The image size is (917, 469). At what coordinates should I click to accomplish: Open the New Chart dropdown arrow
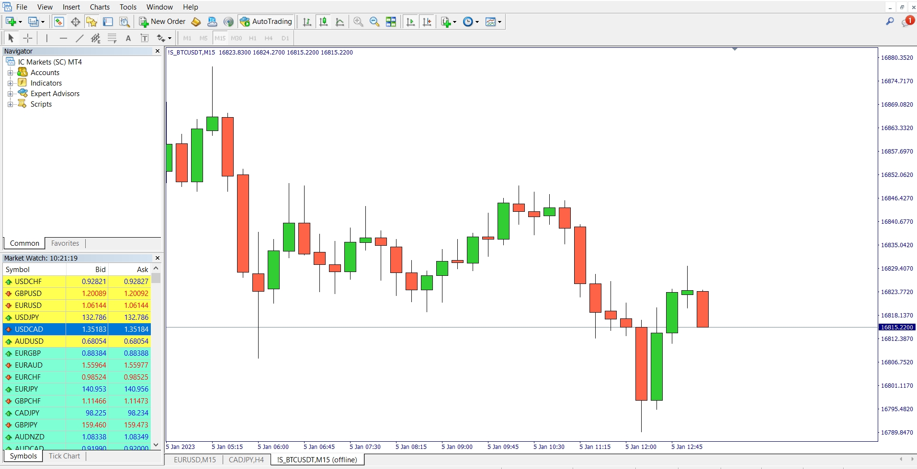pyautogui.click(x=20, y=22)
